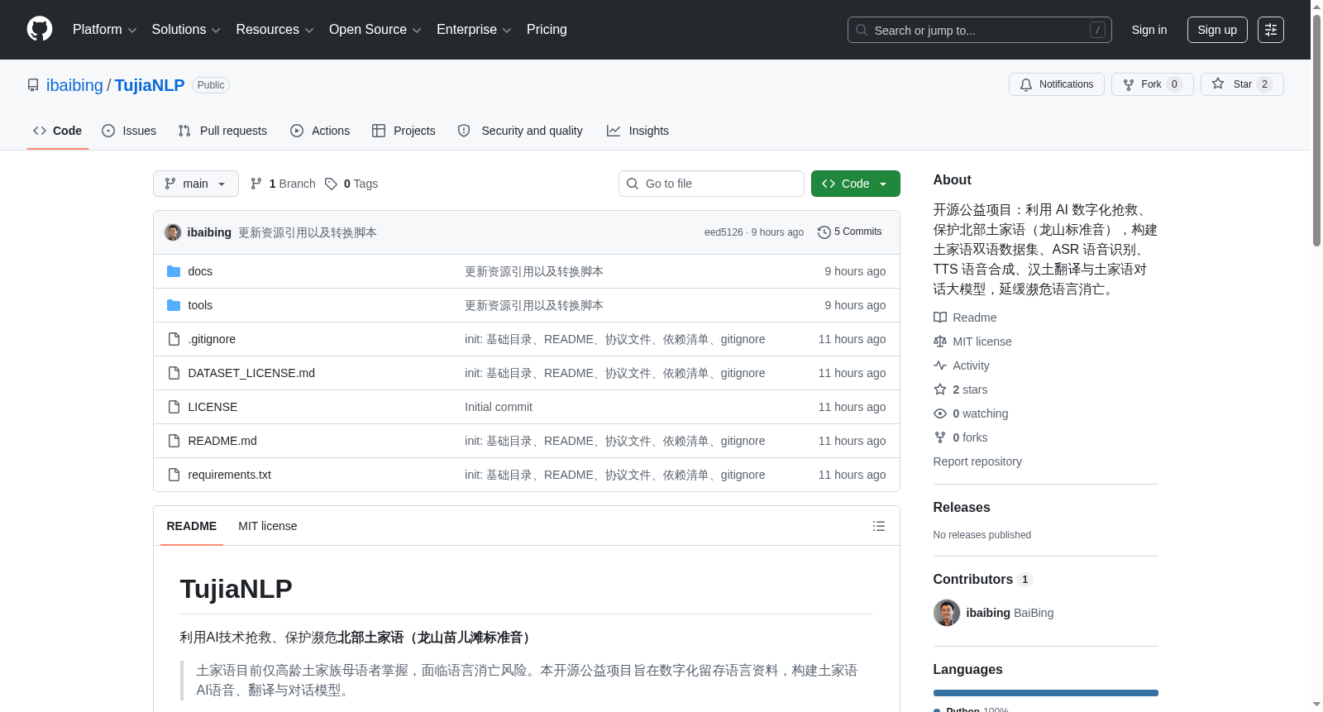Open README outline list icon

click(x=879, y=526)
